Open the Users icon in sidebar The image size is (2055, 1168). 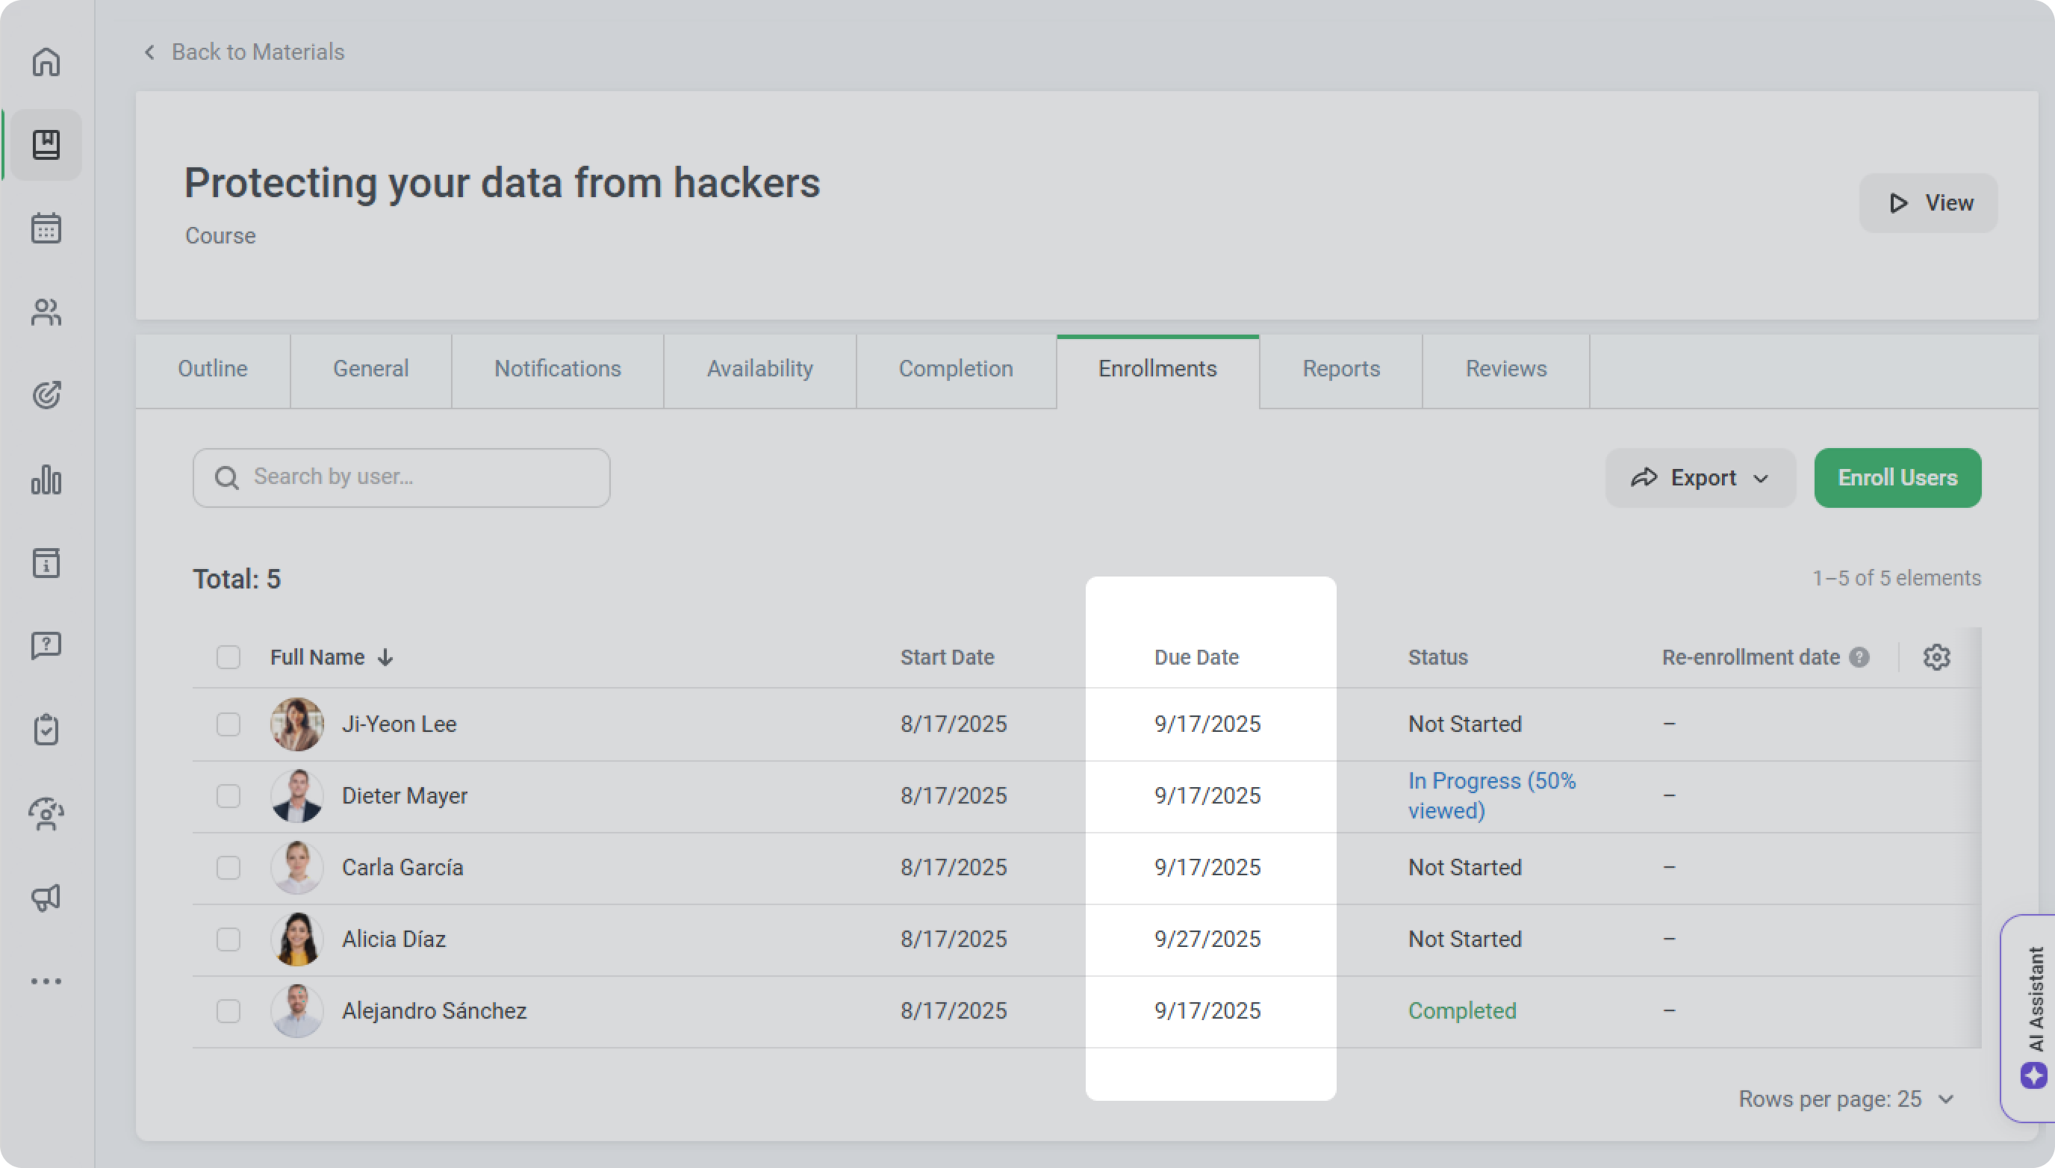tap(46, 312)
